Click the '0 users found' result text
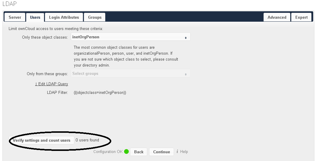The image size is (315, 161). point(87,140)
